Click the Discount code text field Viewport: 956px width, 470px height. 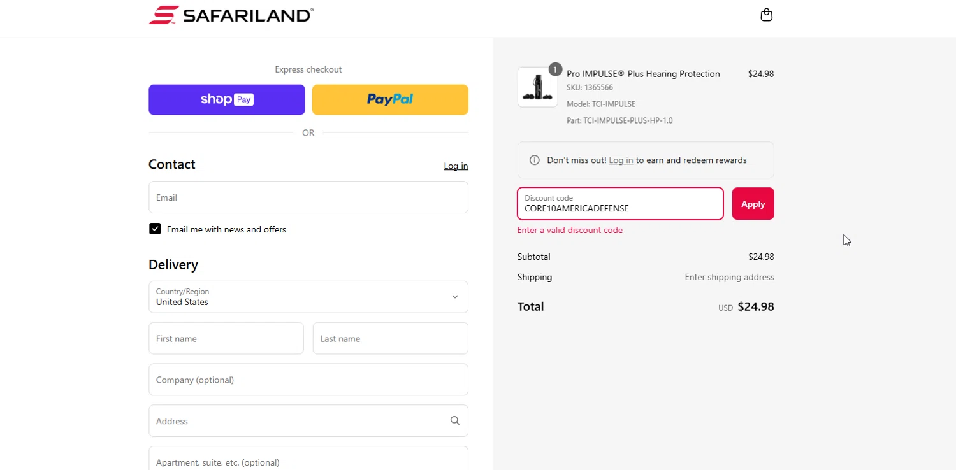point(620,204)
